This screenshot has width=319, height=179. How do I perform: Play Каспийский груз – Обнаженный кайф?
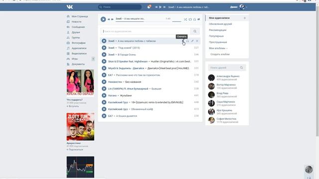tap(104, 109)
